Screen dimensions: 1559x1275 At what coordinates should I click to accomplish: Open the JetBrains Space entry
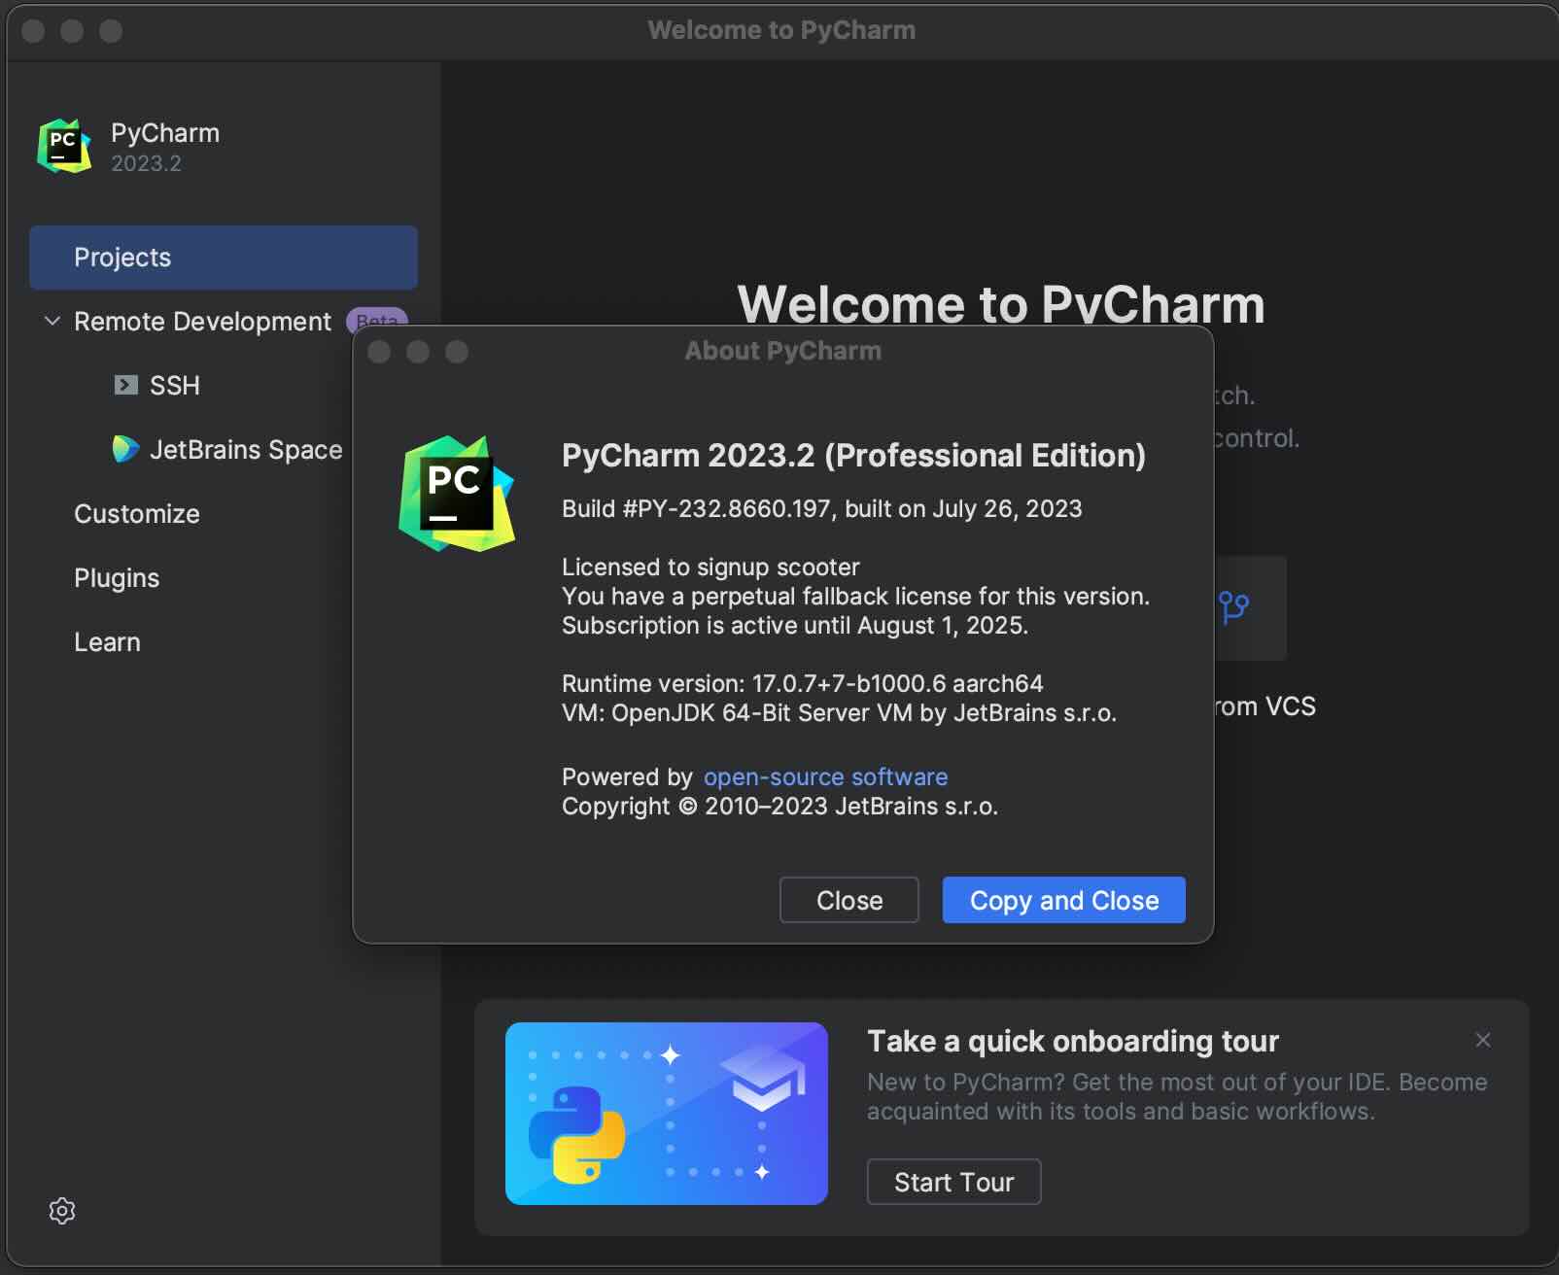coord(246,450)
